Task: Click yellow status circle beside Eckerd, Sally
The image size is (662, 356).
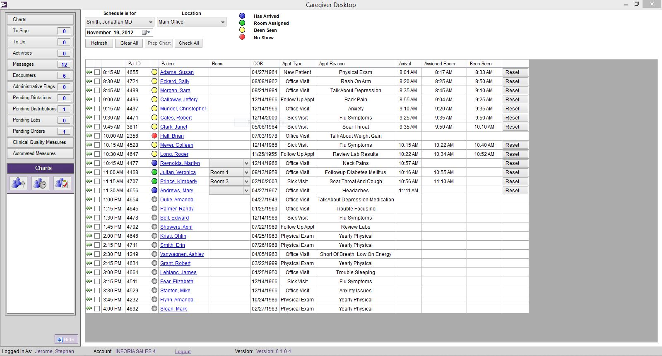Action: tap(154, 81)
